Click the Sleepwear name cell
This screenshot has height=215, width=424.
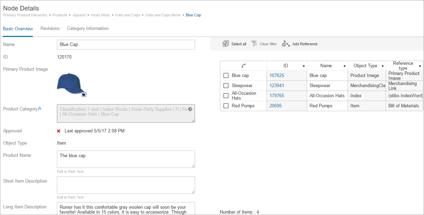tap(327, 86)
